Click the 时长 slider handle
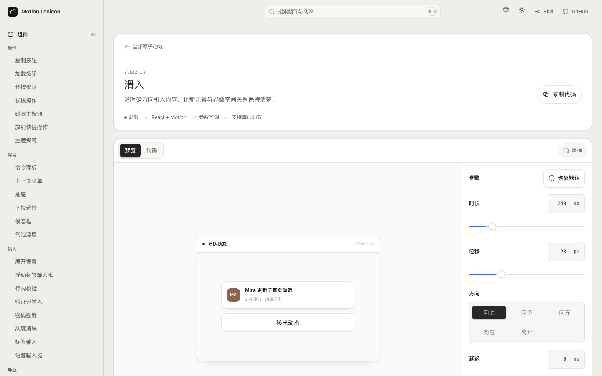 (492, 226)
